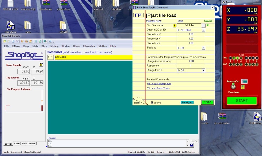The height and width of the screenshot is (156, 262).
Task: Click the yellow keypad icon in Position panel
Action: (243, 87)
